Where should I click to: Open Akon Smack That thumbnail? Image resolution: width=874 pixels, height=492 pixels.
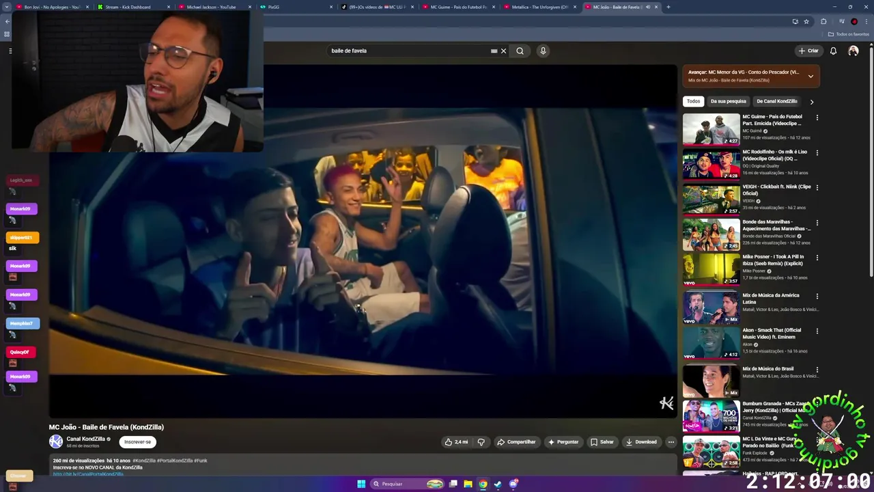click(x=711, y=342)
